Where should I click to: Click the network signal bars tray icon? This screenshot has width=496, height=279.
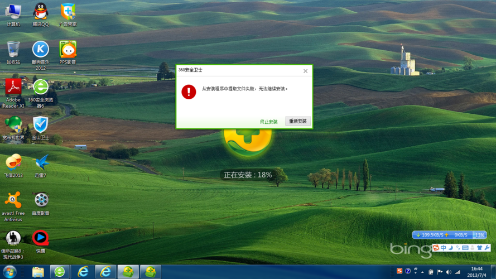pyautogui.click(x=458, y=272)
